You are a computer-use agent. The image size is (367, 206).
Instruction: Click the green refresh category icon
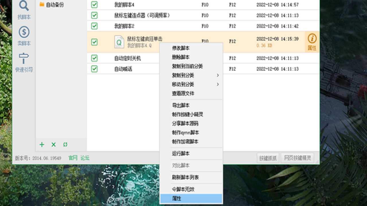coord(65,144)
